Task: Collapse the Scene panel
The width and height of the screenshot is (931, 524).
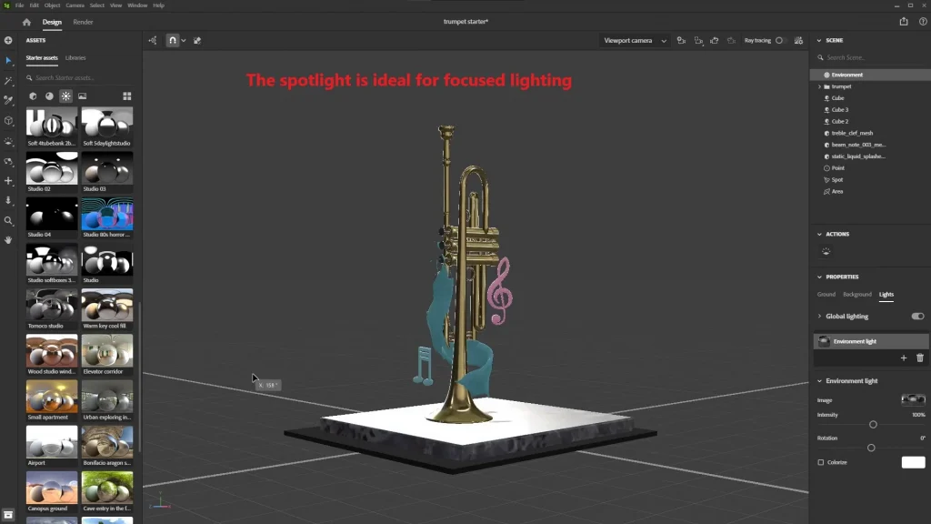Action: (x=819, y=40)
